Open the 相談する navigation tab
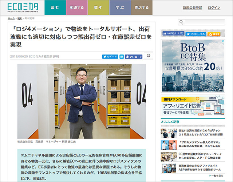The width and height of the screenshot is (233, 182). click(77, 8)
